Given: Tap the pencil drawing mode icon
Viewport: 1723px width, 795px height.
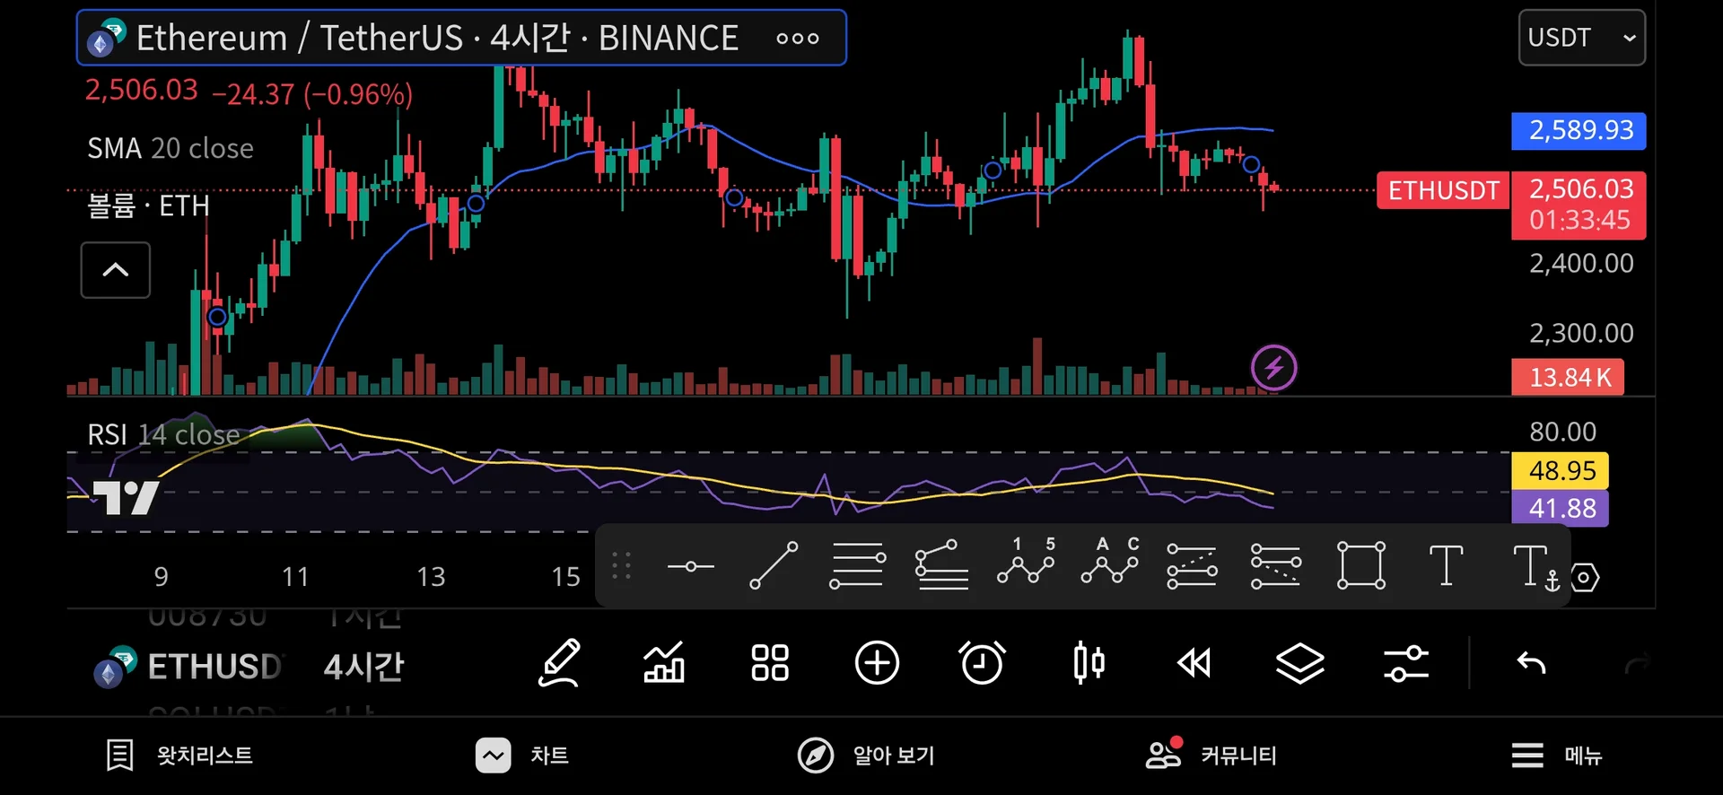Looking at the screenshot, I should click(559, 664).
